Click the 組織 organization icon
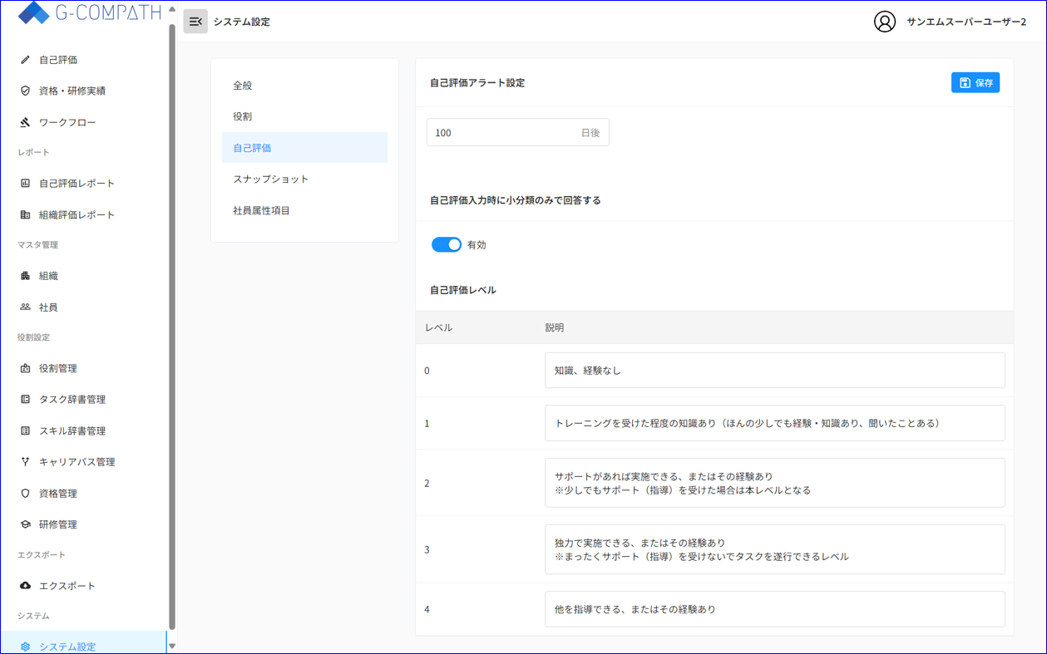The image size is (1047, 654). coord(25,276)
